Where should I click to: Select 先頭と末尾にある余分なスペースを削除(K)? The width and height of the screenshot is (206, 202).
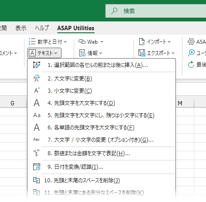pyautogui.click(x=101, y=192)
